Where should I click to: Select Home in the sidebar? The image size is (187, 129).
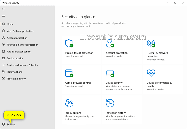tap(27, 24)
